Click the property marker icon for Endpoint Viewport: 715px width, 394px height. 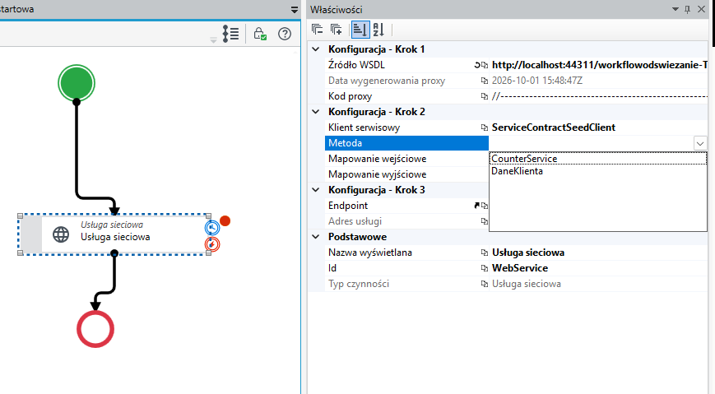point(485,206)
